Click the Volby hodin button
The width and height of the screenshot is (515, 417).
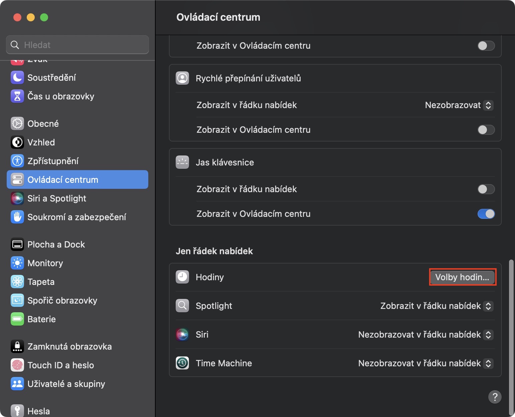click(x=462, y=277)
